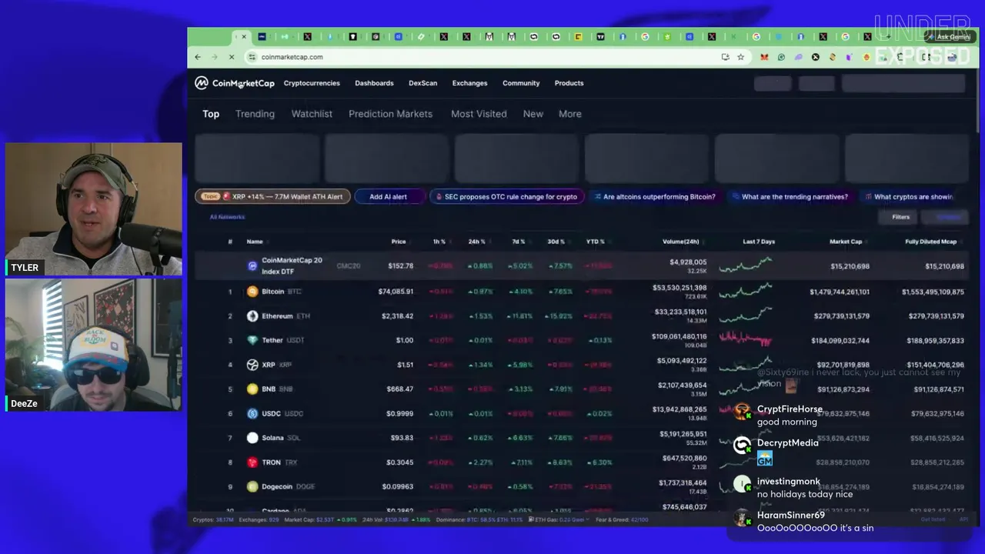Click the XRP coin icon
The image size is (985, 554).
(x=252, y=365)
